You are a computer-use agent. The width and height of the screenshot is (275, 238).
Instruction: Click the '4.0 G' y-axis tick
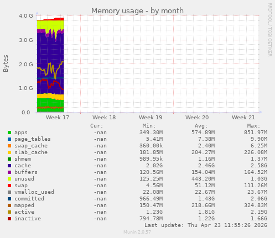point(26,16)
